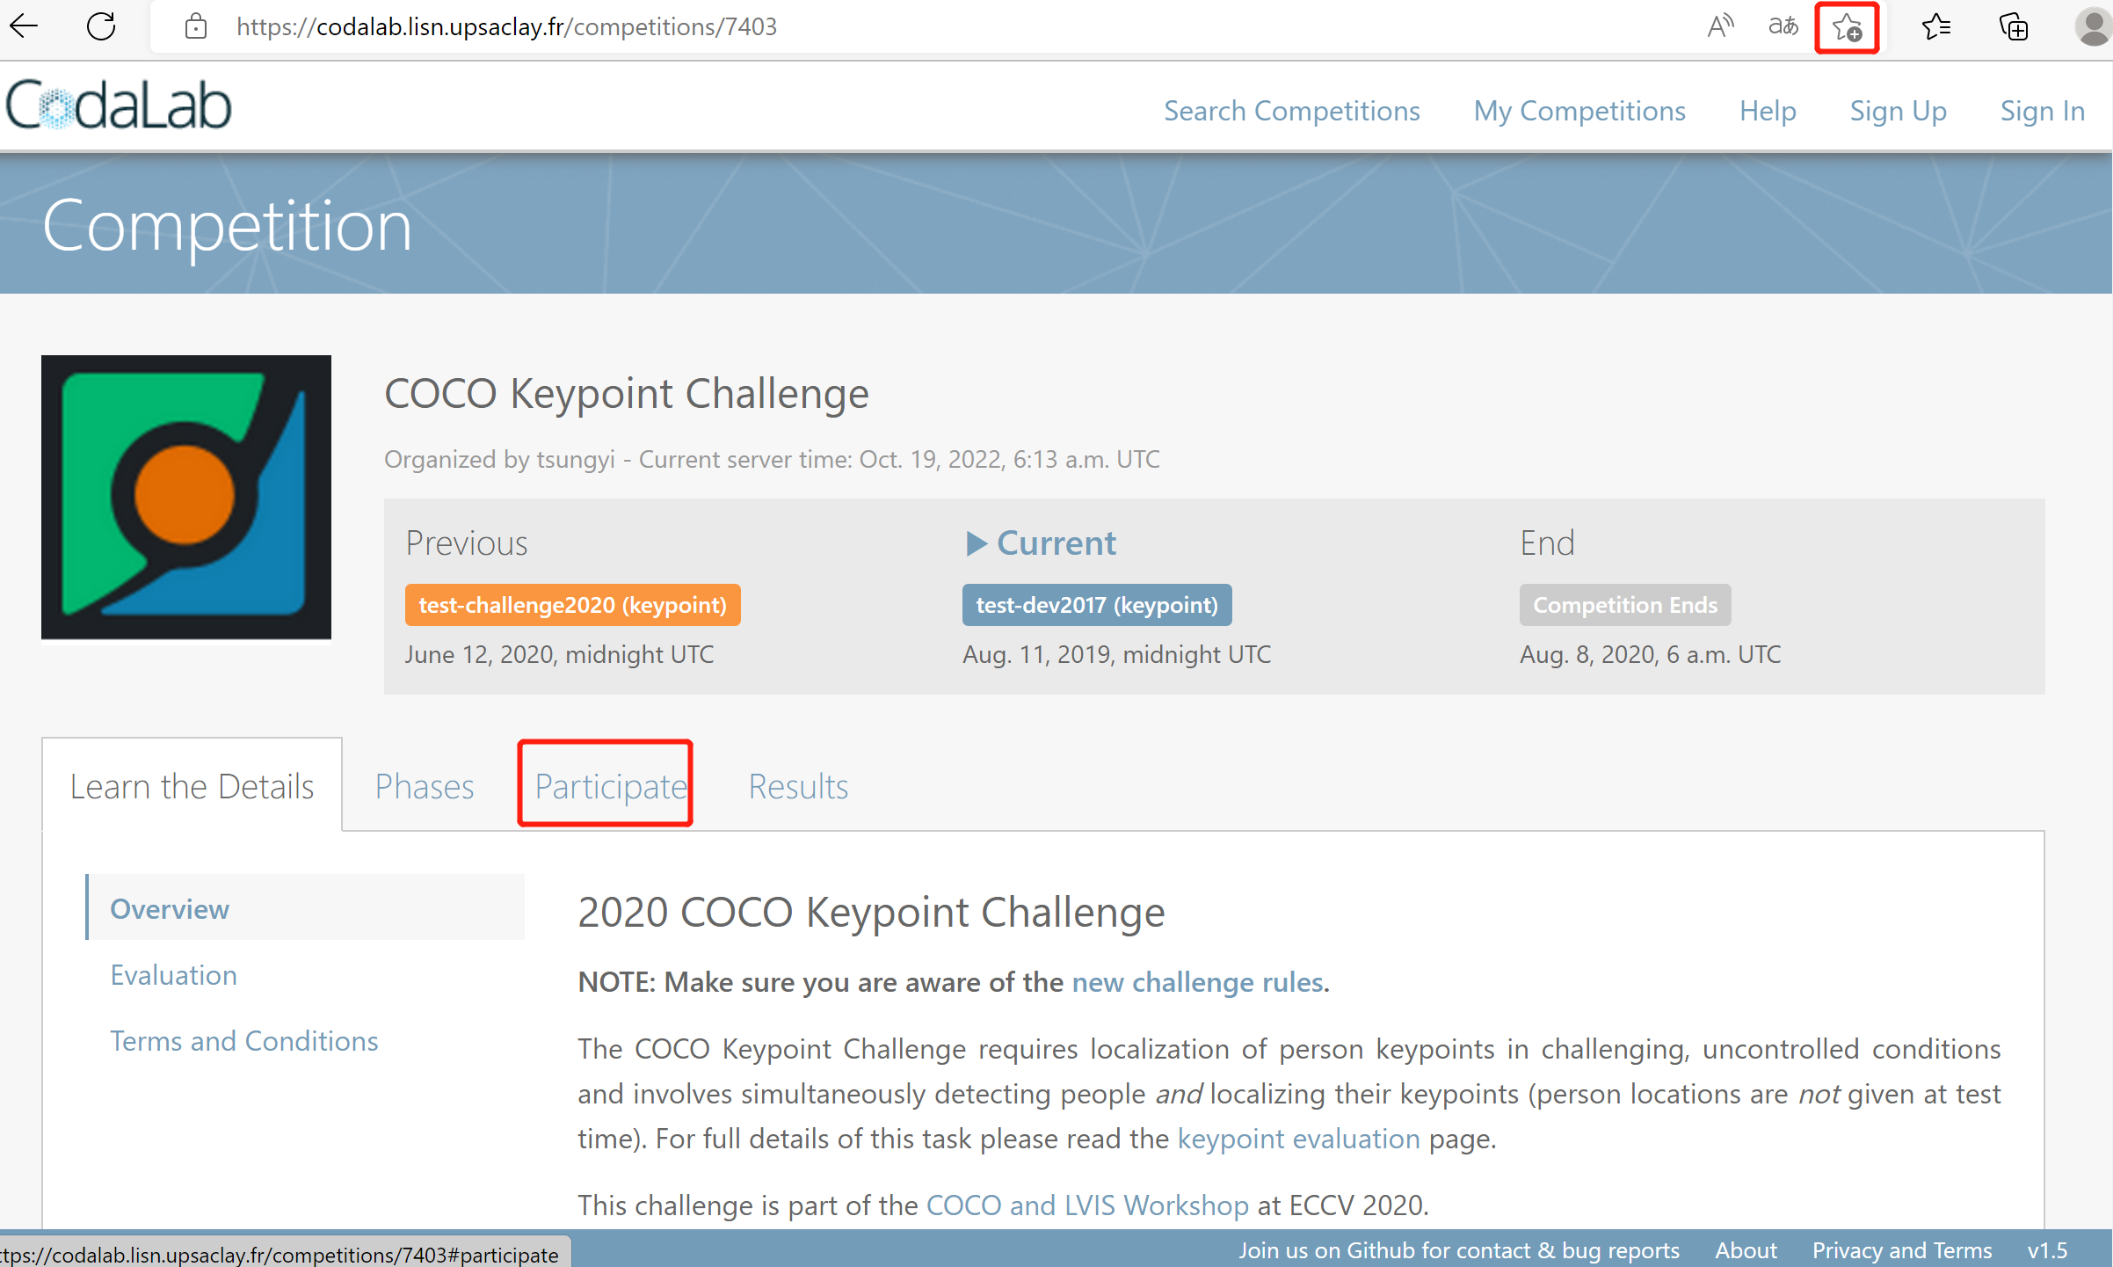Add this page to favorites star icon
2113x1267 pixels.
[1847, 28]
